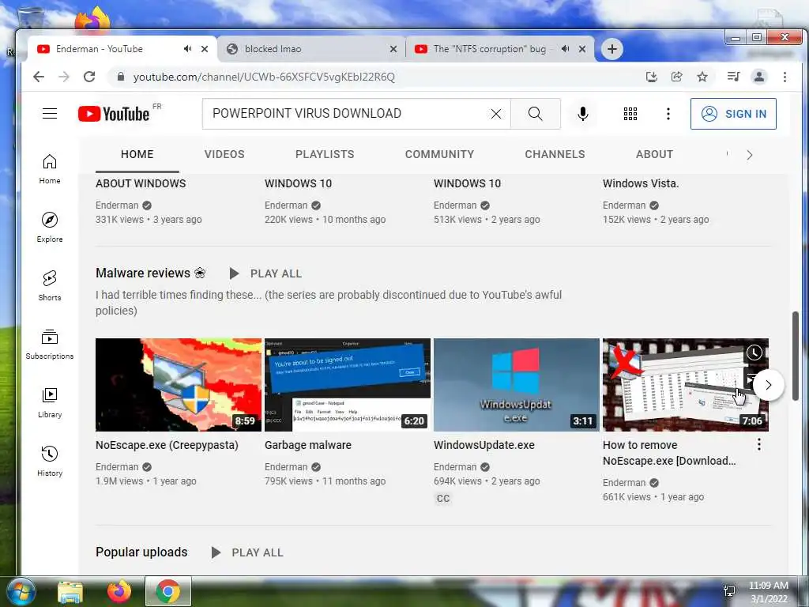Open Garbage malware video thumbnail
809x607 pixels.
(x=348, y=385)
